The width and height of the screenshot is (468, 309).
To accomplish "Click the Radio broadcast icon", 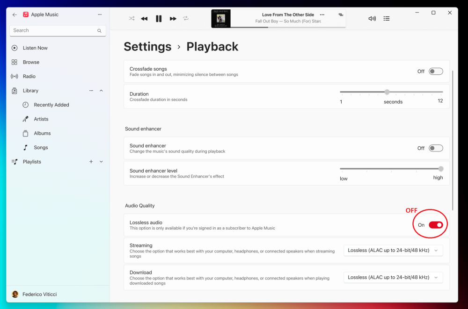I will tap(15, 76).
